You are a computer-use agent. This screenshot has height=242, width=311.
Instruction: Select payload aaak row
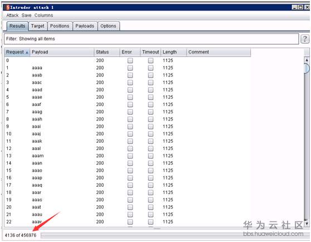pyautogui.click(x=127, y=141)
